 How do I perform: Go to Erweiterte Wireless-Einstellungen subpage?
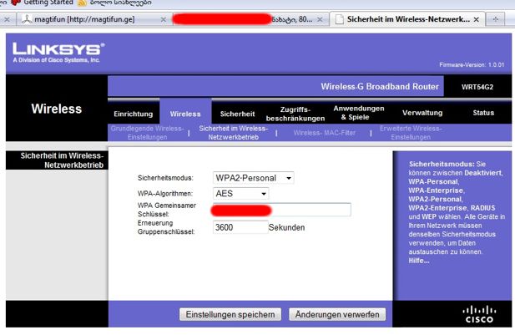tap(411, 133)
